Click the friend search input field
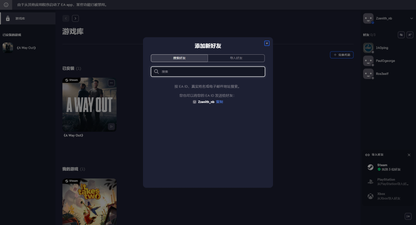The image size is (416, 225). tap(208, 72)
